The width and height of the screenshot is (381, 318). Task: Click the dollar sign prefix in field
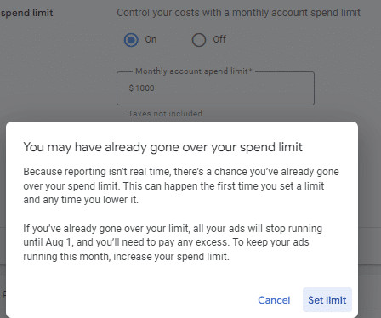tap(131, 88)
